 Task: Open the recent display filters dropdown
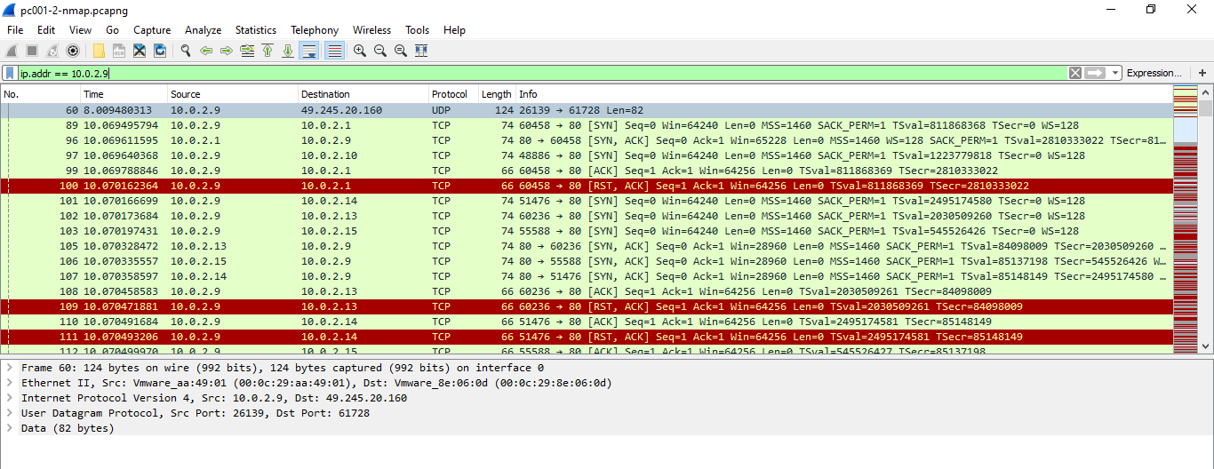pyautogui.click(x=1115, y=73)
